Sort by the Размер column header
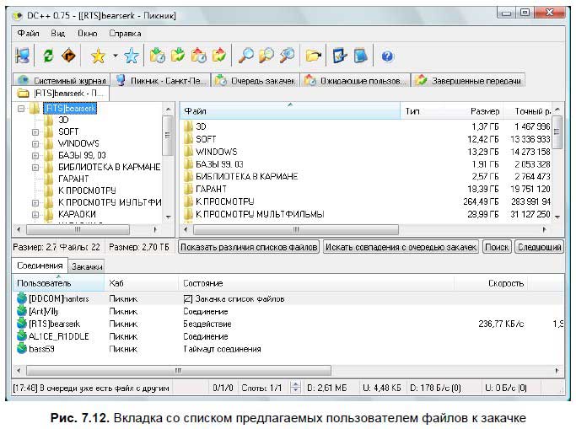 [x=485, y=110]
